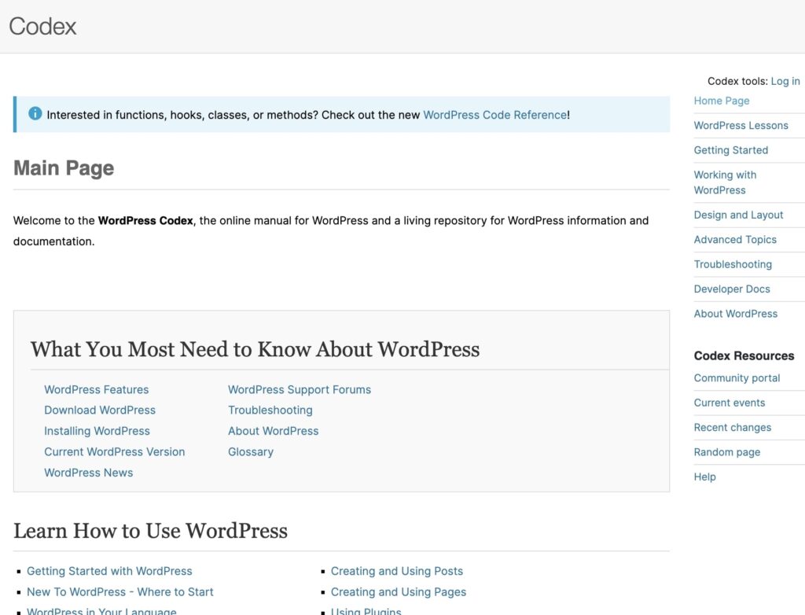Click What You Most Need to Know heading
The image size is (805, 615).
tap(255, 349)
